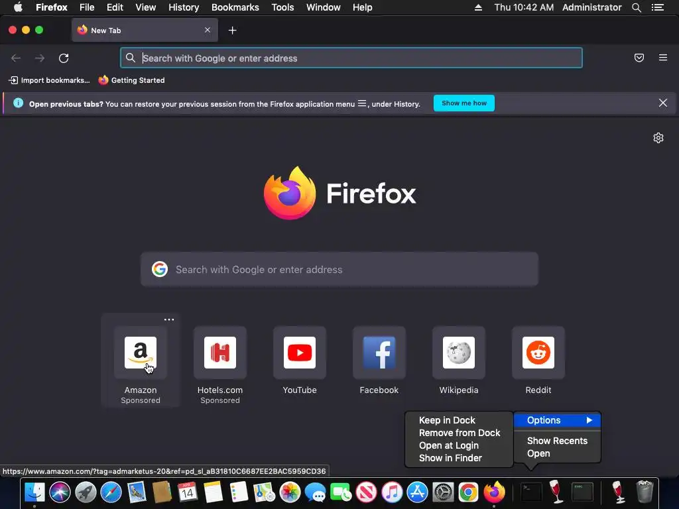Open Photos from the Dock
Viewport: 679px width, 509px height.
tap(290, 492)
